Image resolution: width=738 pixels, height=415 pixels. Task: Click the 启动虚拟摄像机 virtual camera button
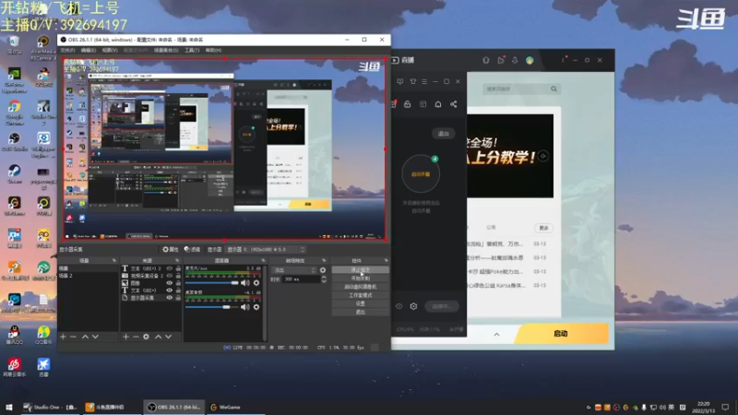point(360,287)
